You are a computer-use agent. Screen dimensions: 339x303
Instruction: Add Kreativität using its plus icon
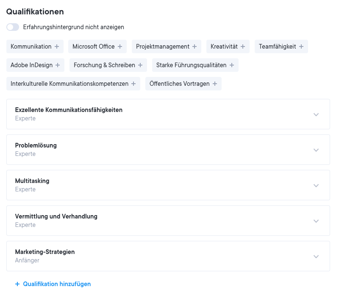[243, 46]
